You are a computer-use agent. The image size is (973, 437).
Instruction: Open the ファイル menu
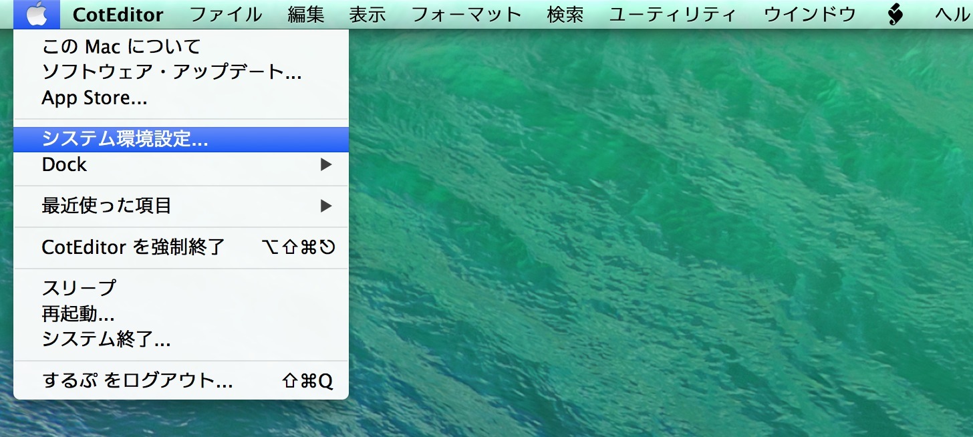226,15
